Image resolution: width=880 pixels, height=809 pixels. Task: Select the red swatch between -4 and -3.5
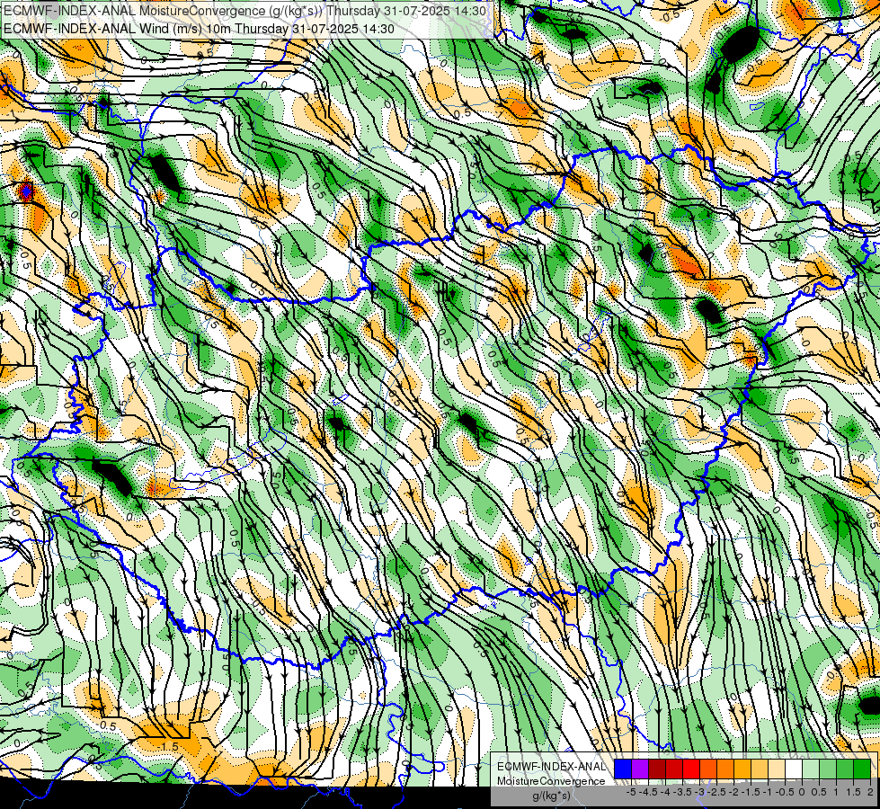674,769
